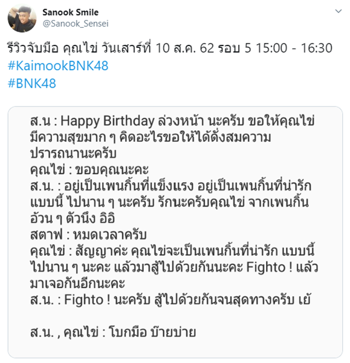Click the final line โบกมือ บ๊ายบ่าย
This screenshot has height=363, width=350.
(113, 332)
